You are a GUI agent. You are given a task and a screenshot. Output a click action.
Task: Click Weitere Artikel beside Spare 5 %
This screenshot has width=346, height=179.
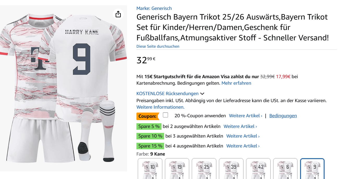pyautogui.click(x=239, y=126)
